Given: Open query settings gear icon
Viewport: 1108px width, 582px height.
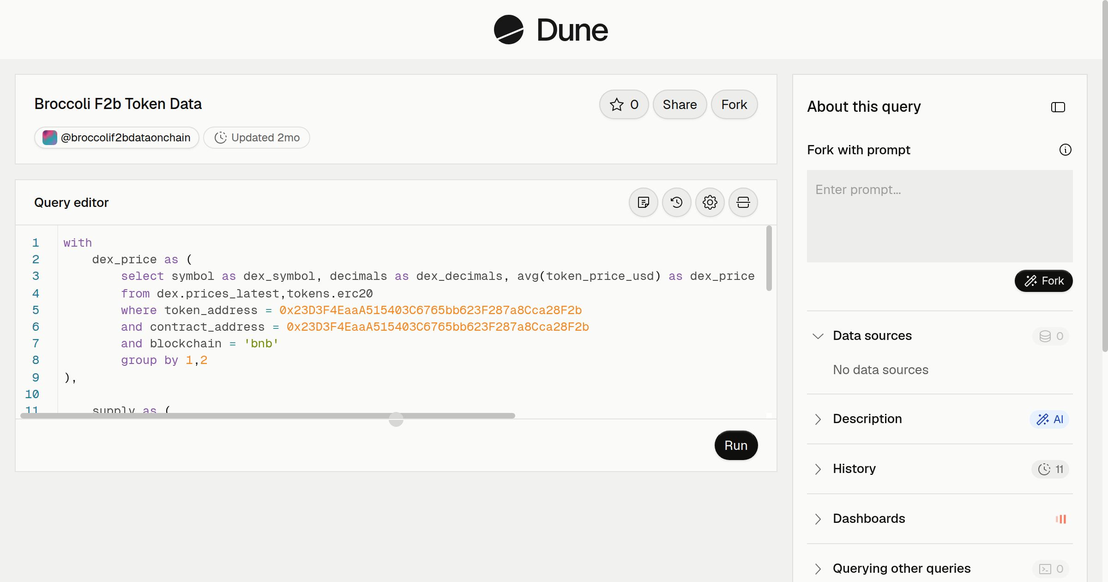Looking at the screenshot, I should pos(710,202).
